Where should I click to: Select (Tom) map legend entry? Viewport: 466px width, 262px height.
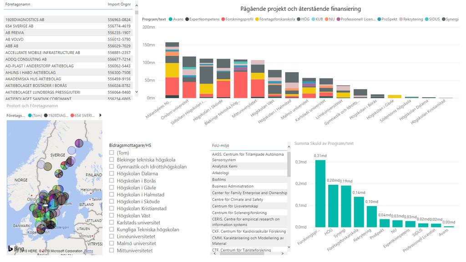[35, 115]
